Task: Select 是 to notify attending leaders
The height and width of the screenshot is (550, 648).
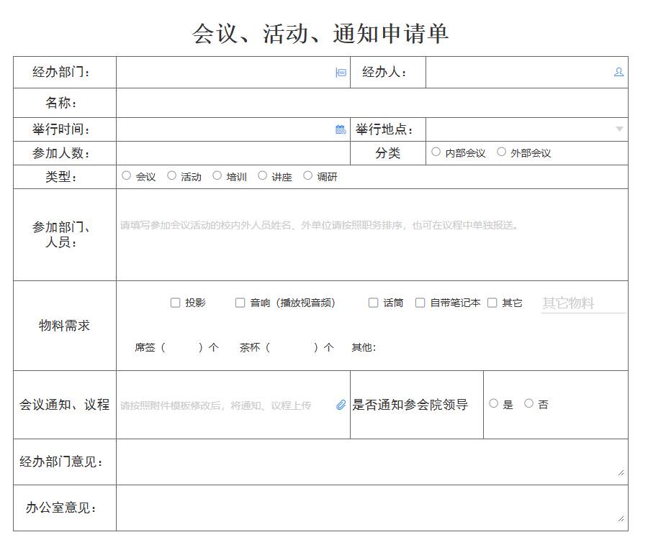Action: [495, 405]
